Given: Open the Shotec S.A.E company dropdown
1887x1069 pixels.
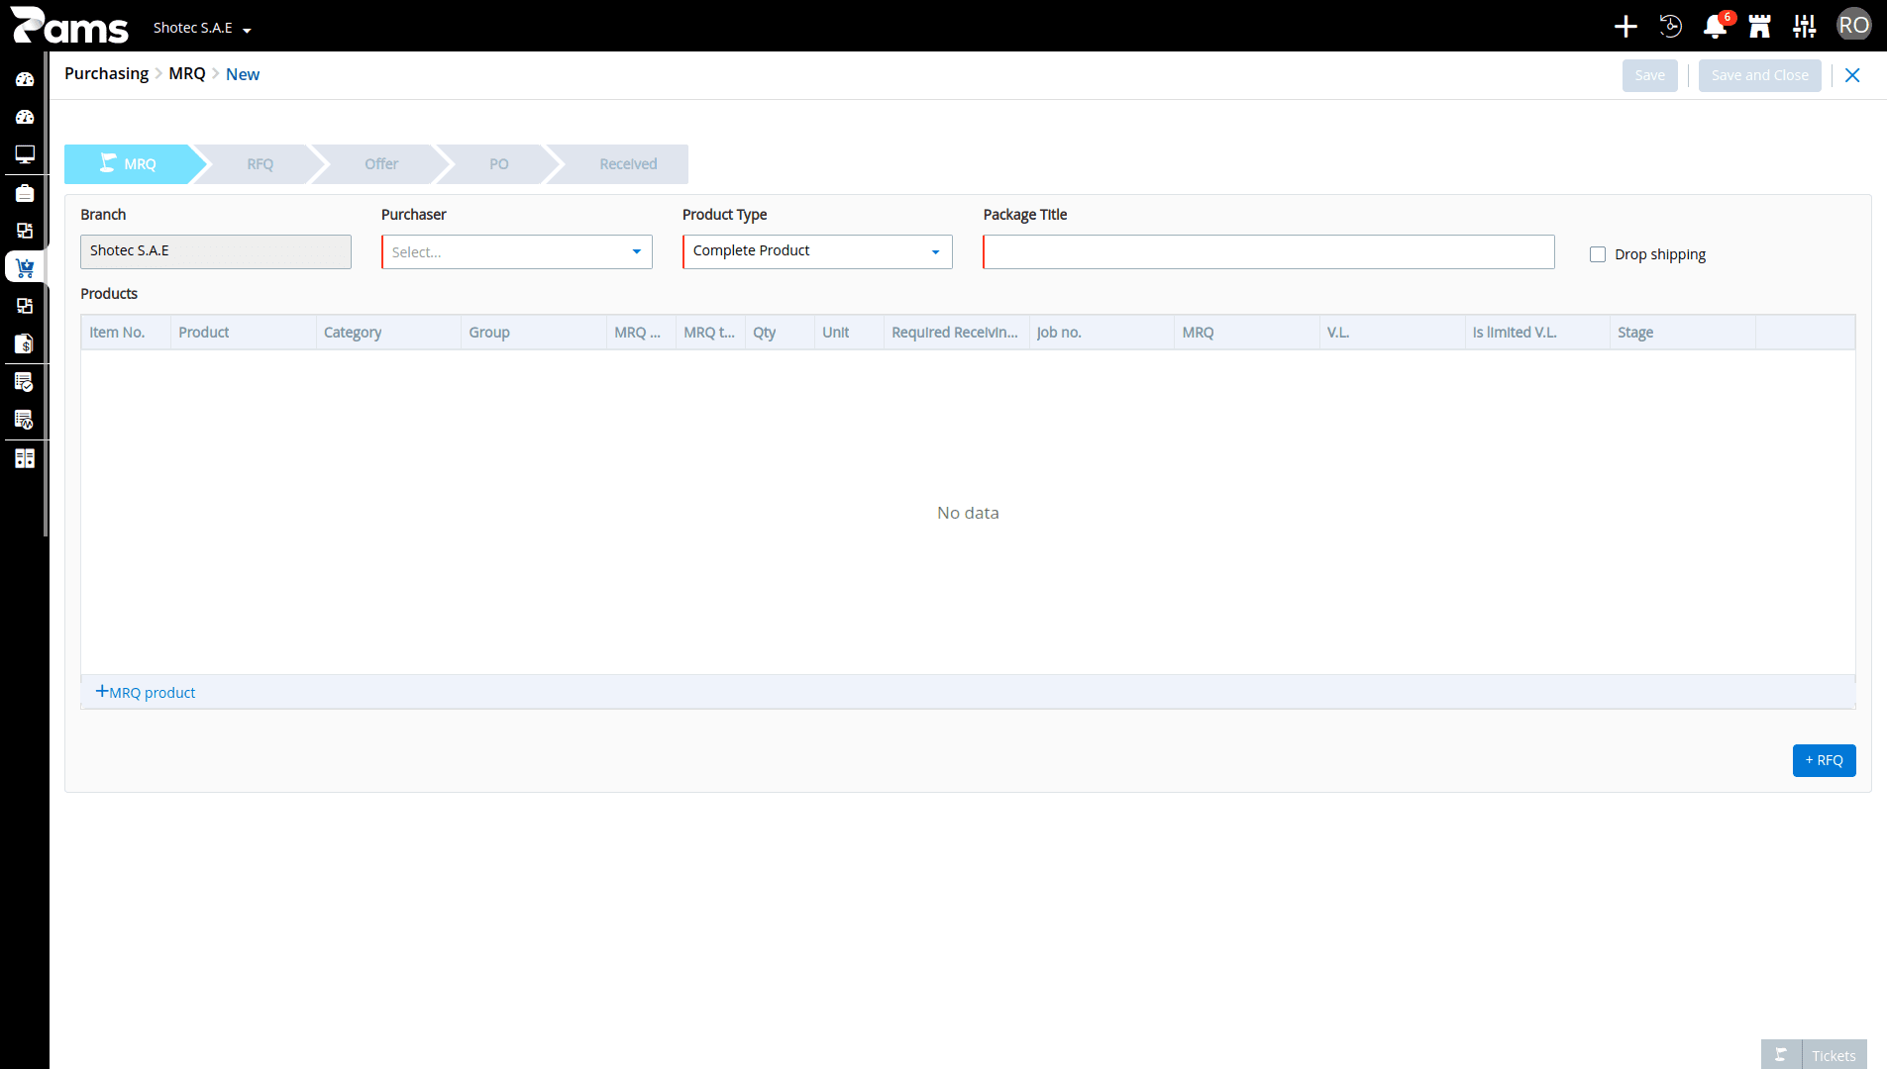Looking at the screenshot, I should pos(202,28).
